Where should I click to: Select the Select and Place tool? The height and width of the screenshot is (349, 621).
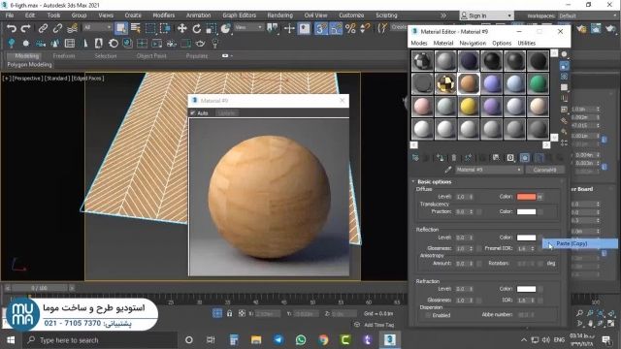pyautogui.click(x=225, y=28)
